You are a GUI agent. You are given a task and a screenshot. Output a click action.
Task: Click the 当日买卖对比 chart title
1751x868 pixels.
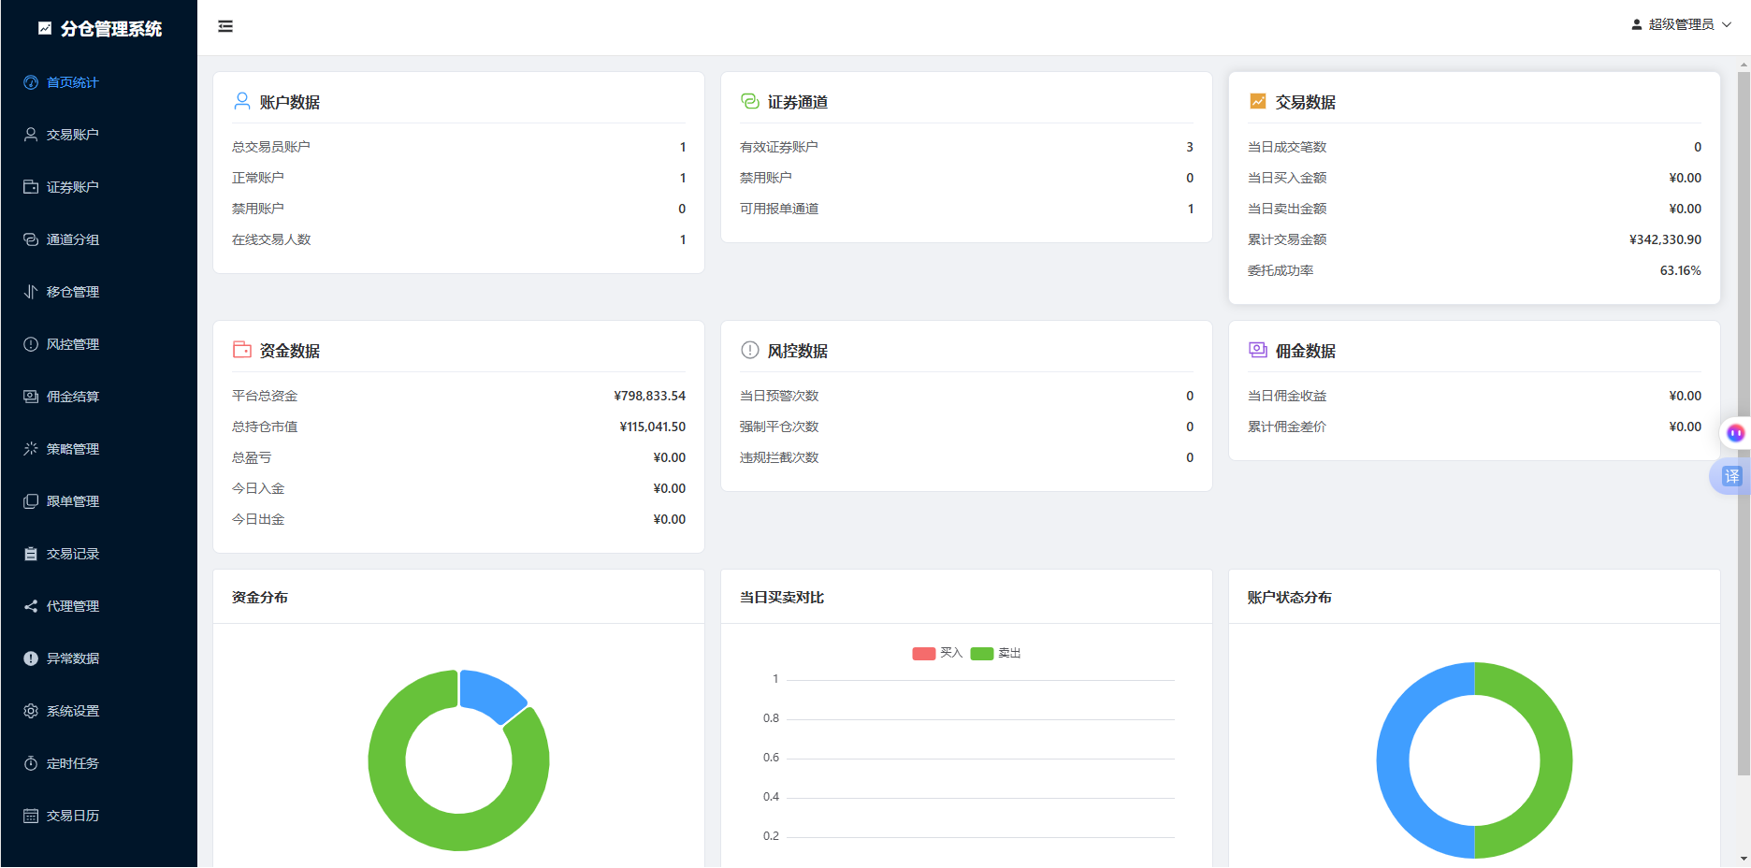tap(782, 597)
